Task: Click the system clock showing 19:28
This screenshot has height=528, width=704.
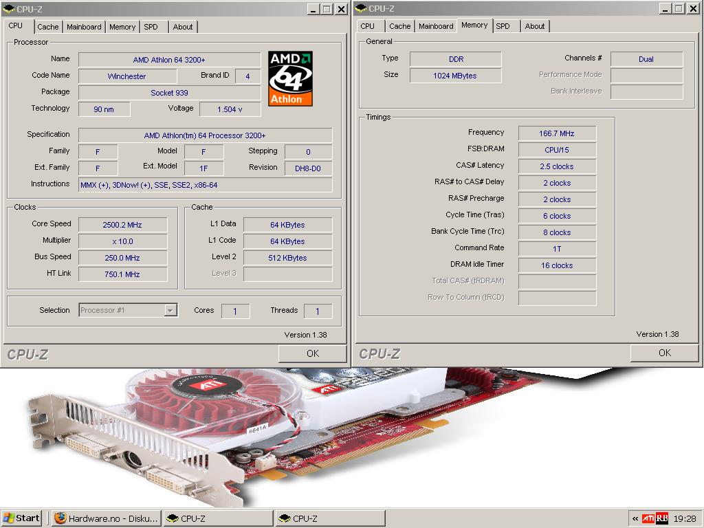Action: coord(685,518)
